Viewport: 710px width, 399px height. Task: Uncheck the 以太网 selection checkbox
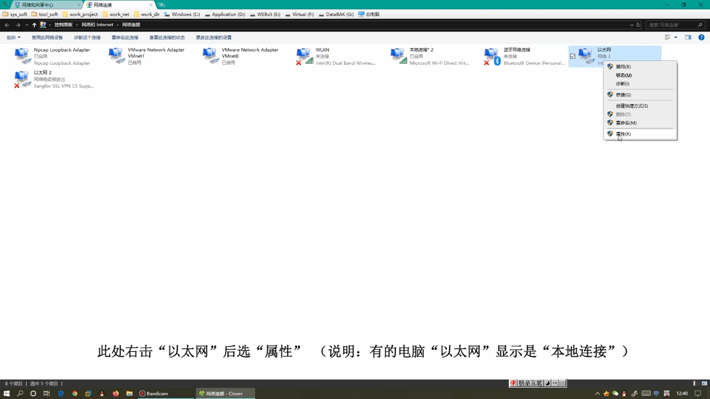[572, 56]
